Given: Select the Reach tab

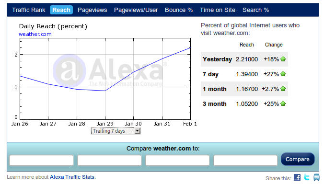Looking at the screenshot, I should (x=61, y=10).
